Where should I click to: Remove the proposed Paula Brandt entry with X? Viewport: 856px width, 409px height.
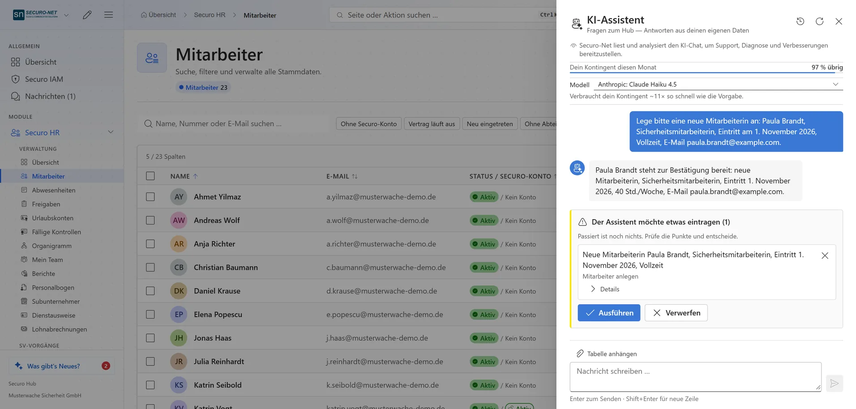click(825, 256)
